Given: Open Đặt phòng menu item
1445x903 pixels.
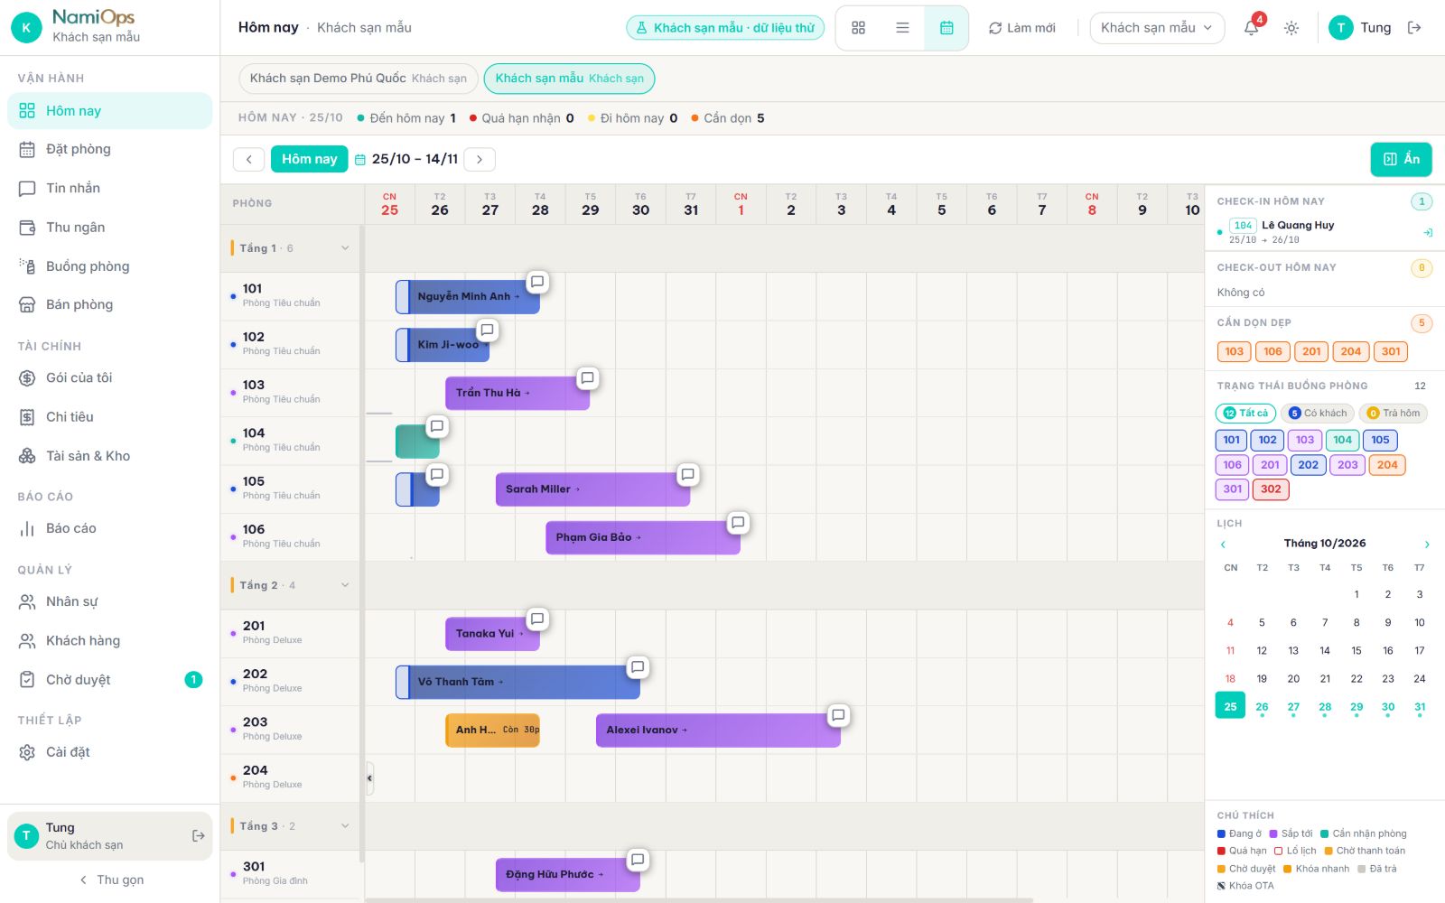Looking at the screenshot, I should 109,149.
